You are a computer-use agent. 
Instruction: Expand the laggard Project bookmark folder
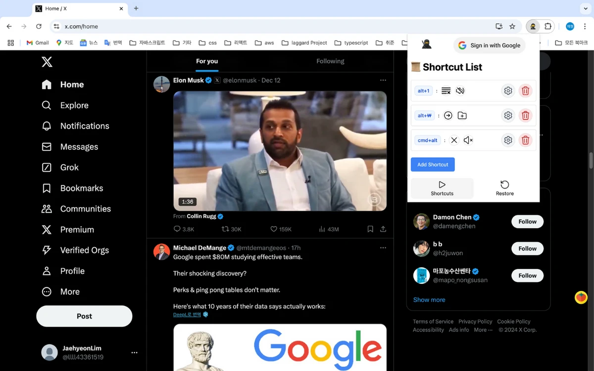pyautogui.click(x=304, y=43)
